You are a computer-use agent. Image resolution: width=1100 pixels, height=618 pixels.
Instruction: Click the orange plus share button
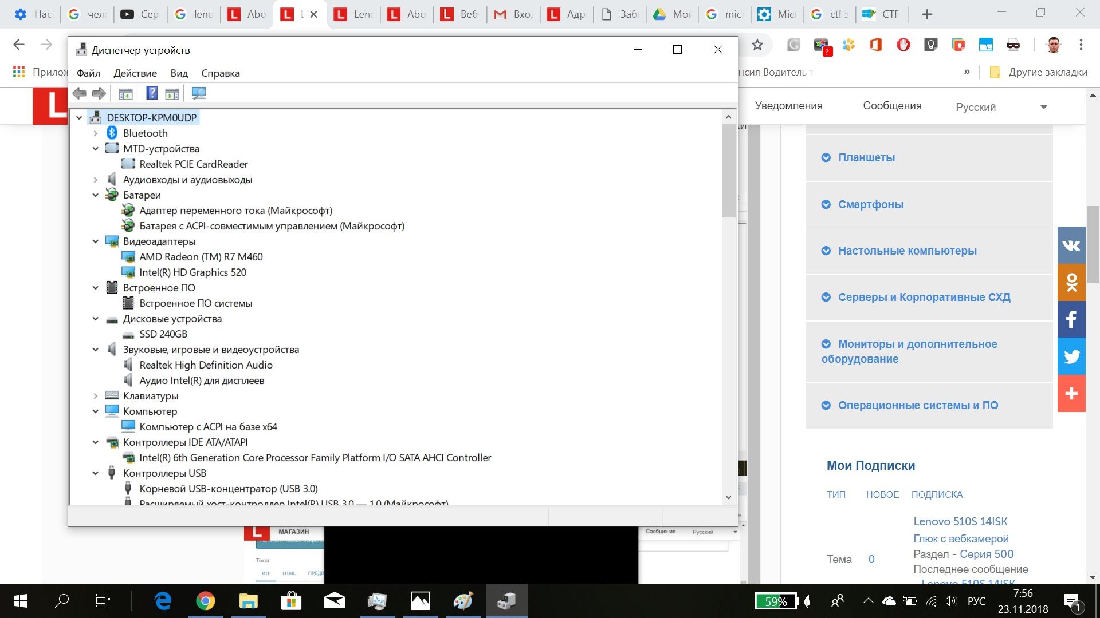[1071, 394]
